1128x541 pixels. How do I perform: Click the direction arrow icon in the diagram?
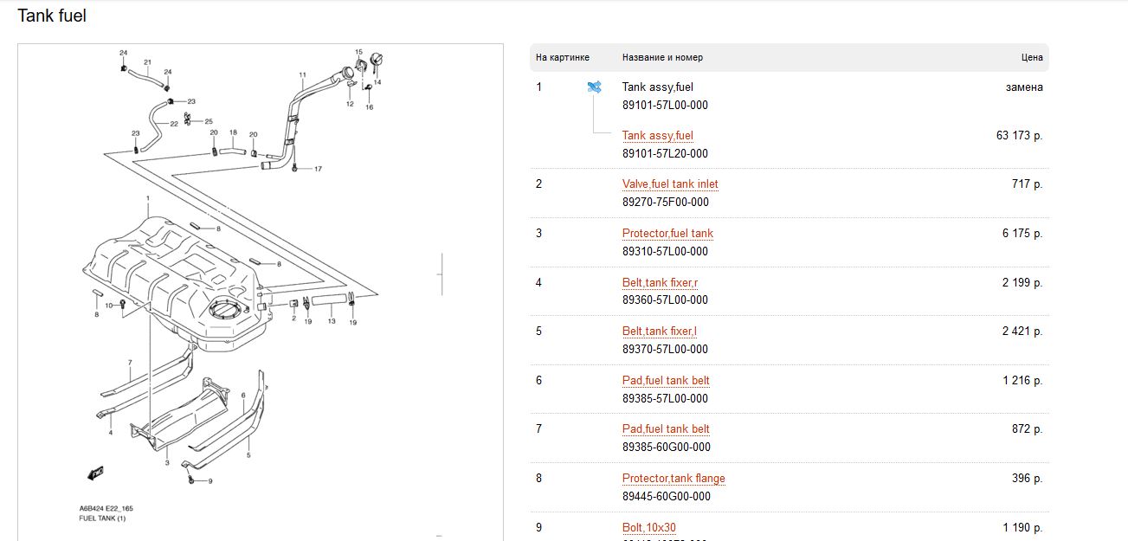point(94,473)
